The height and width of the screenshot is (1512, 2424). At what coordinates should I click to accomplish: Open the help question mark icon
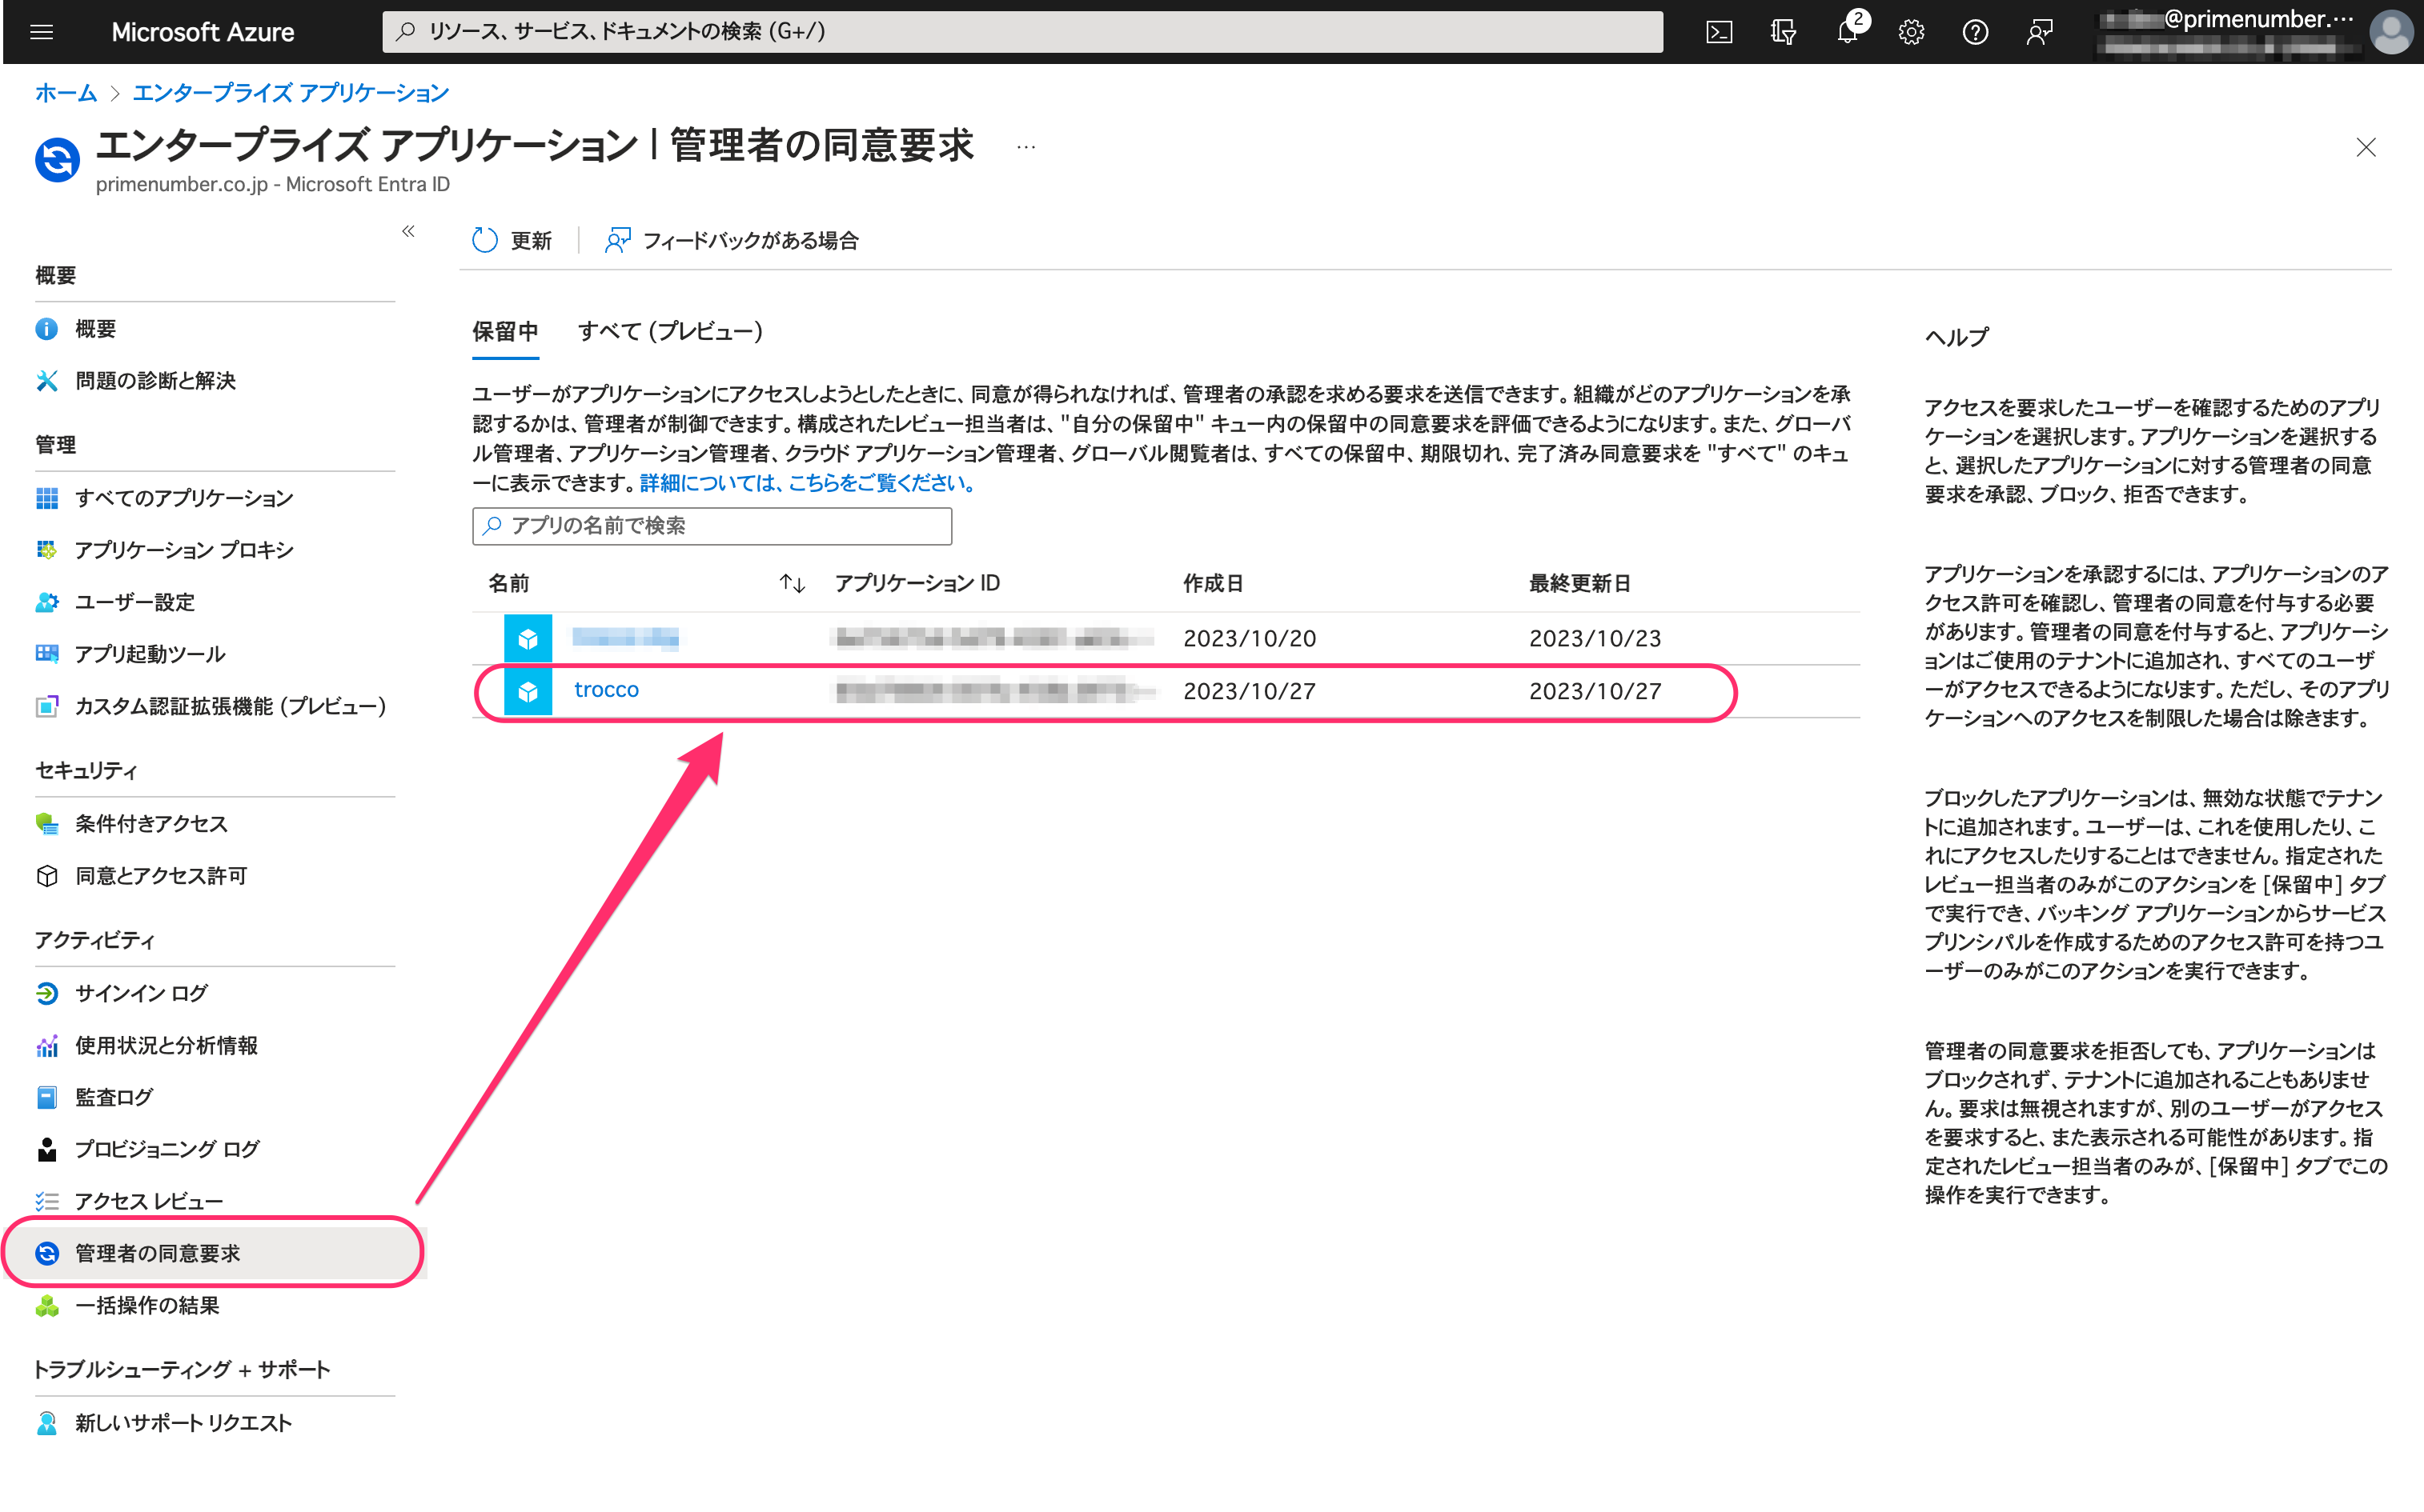coord(1975,32)
